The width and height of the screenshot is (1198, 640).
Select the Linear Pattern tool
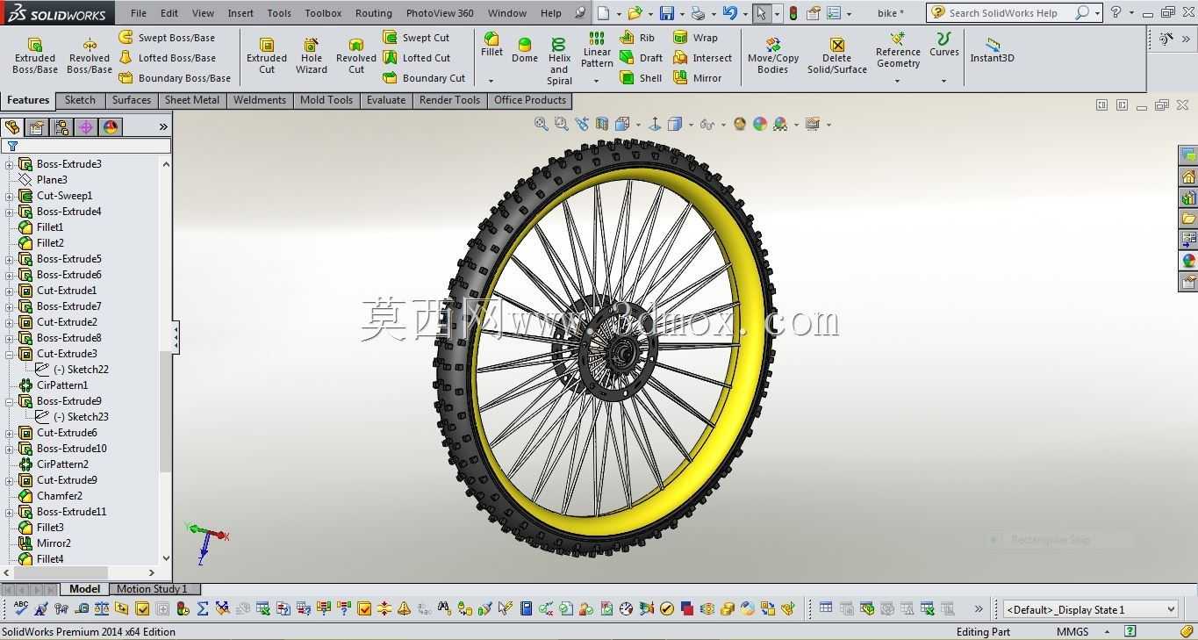click(x=597, y=50)
